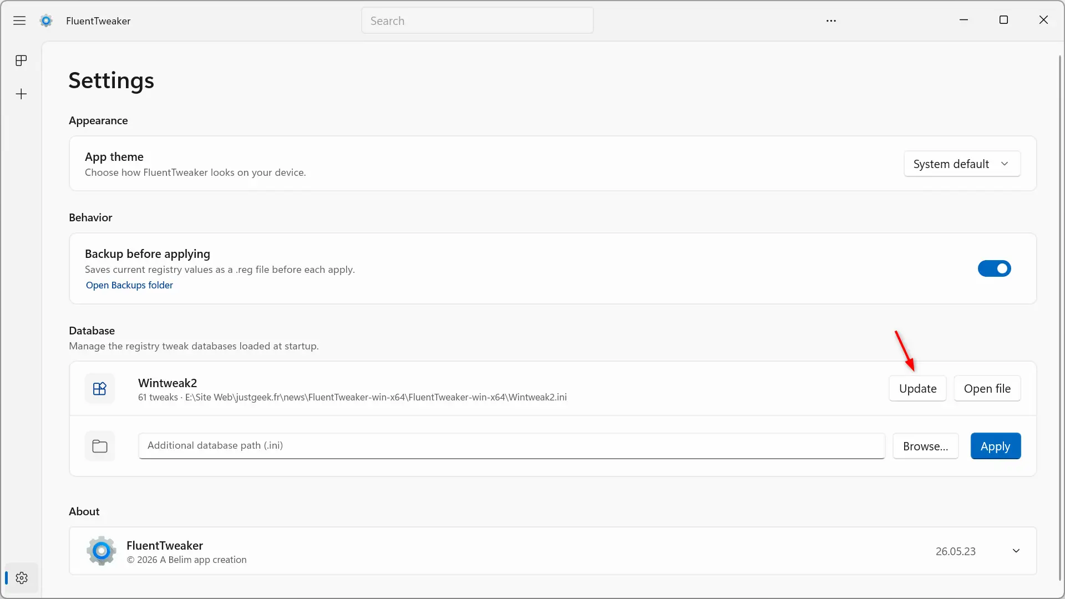
Task: Click the blue Apply button
Action: pyautogui.click(x=996, y=446)
